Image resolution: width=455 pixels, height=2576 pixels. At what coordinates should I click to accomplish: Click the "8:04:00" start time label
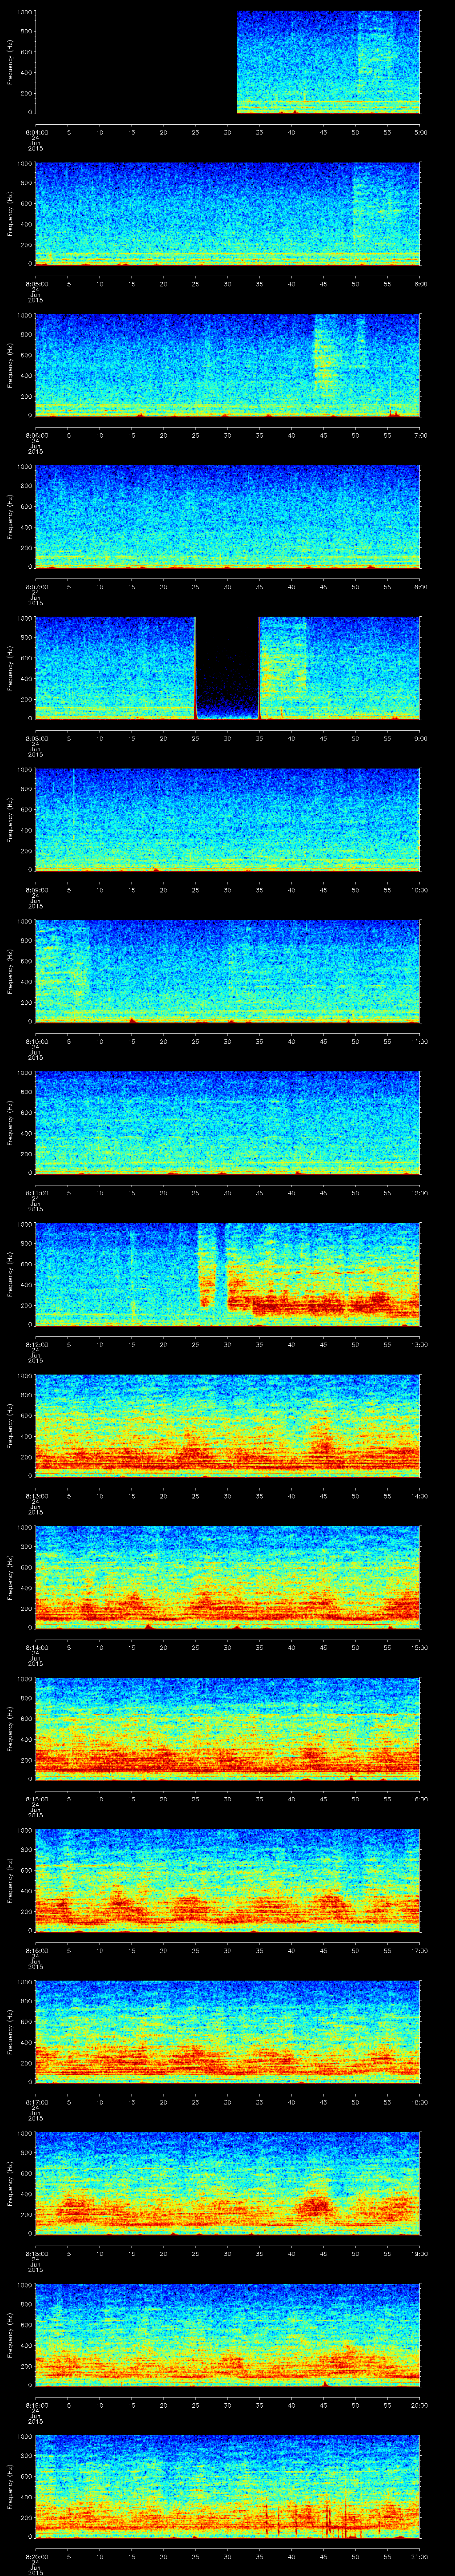tap(36, 131)
